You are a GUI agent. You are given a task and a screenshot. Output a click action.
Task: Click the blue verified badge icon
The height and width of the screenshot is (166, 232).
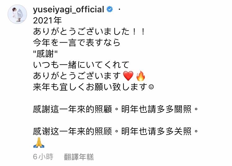110,9
